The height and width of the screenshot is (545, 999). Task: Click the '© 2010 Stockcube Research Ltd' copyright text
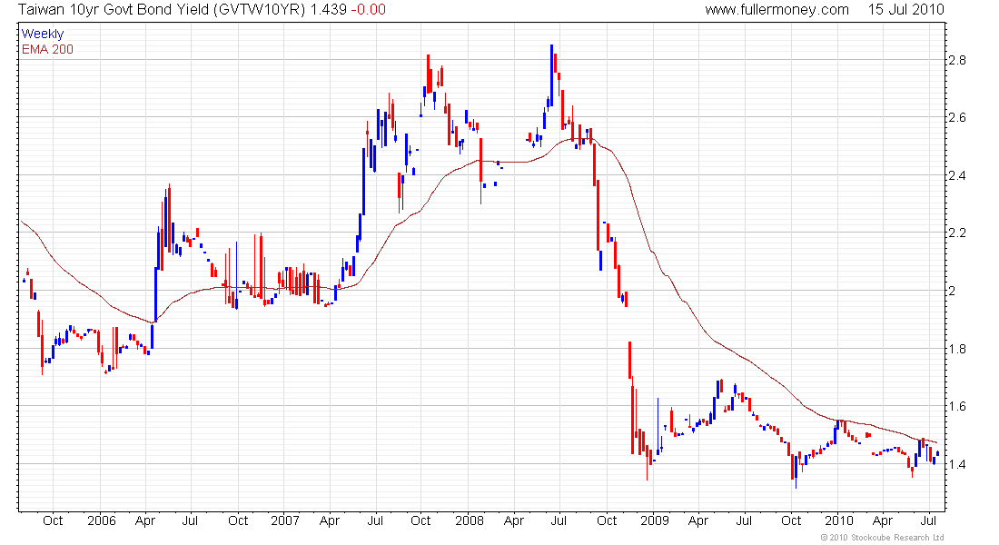pos(882,538)
